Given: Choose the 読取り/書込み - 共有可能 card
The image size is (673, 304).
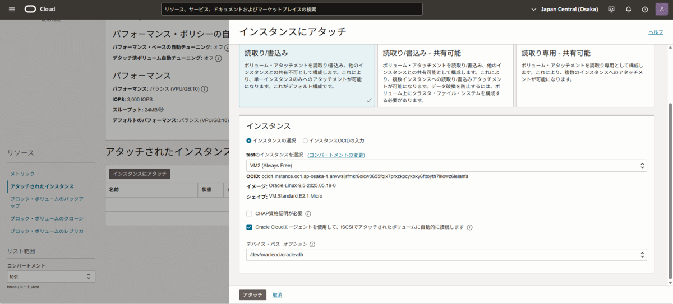Looking at the screenshot, I should 445,76.
